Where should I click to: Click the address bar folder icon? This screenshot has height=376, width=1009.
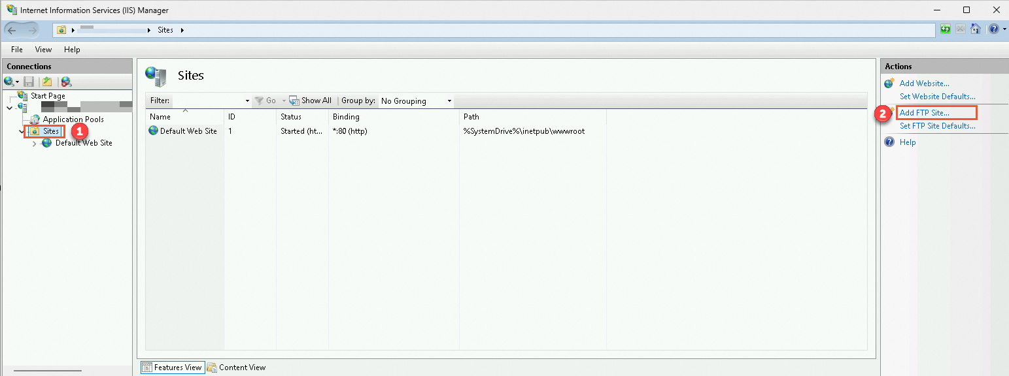click(x=61, y=30)
